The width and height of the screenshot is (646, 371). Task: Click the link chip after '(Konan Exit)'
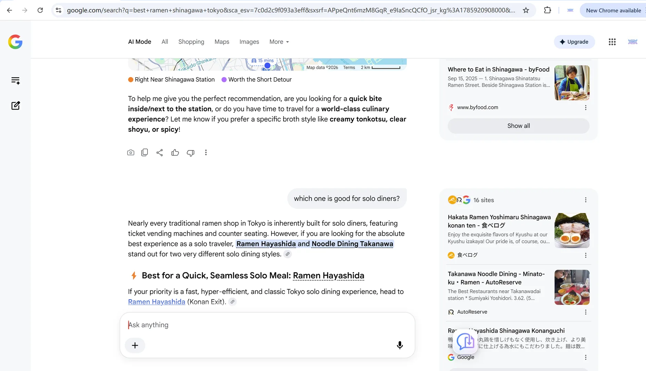[x=232, y=302]
